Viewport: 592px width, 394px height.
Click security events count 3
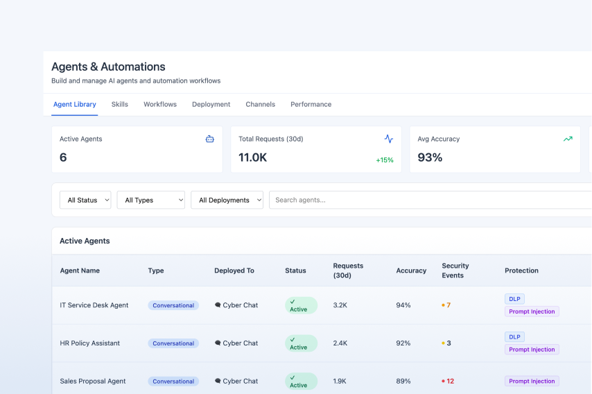coord(449,343)
